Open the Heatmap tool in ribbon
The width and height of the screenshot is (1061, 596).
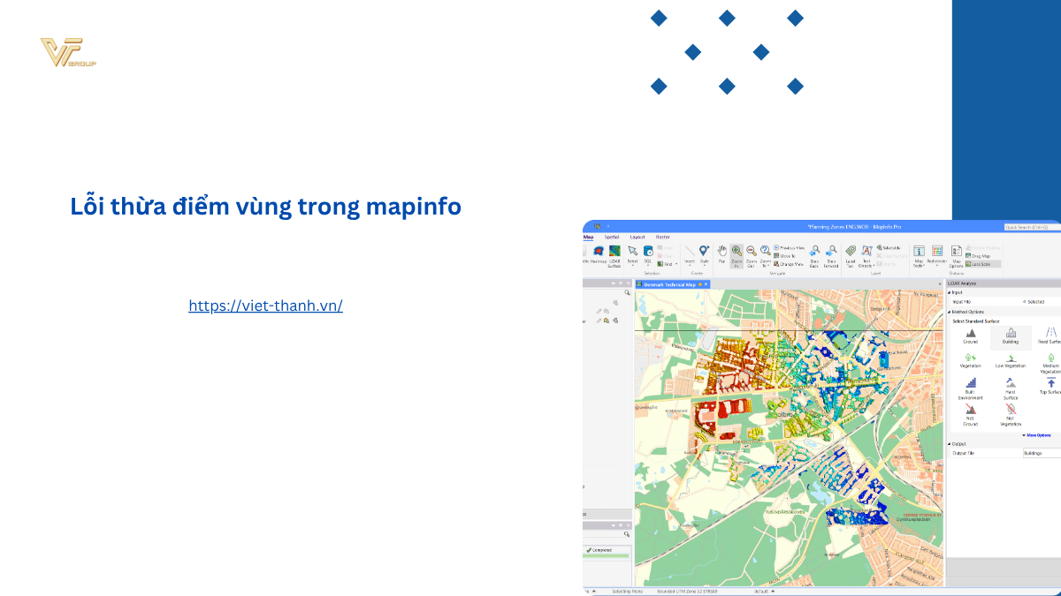598,253
